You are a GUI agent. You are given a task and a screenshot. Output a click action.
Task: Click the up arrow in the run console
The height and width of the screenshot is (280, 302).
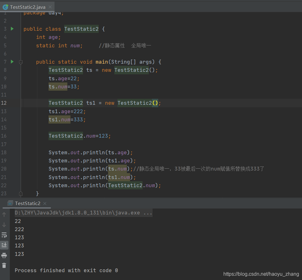click(4, 214)
